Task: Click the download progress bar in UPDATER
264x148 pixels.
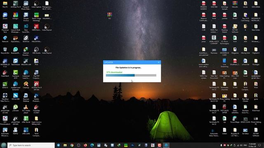Action: tap(131, 75)
